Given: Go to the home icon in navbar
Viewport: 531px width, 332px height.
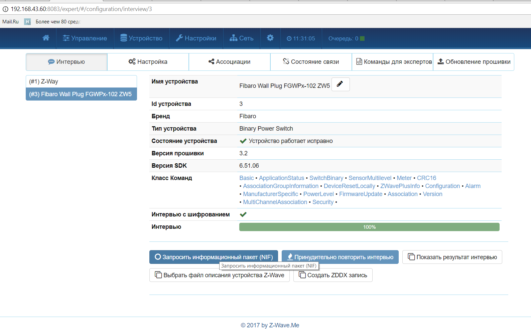Looking at the screenshot, I should pyautogui.click(x=46, y=38).
